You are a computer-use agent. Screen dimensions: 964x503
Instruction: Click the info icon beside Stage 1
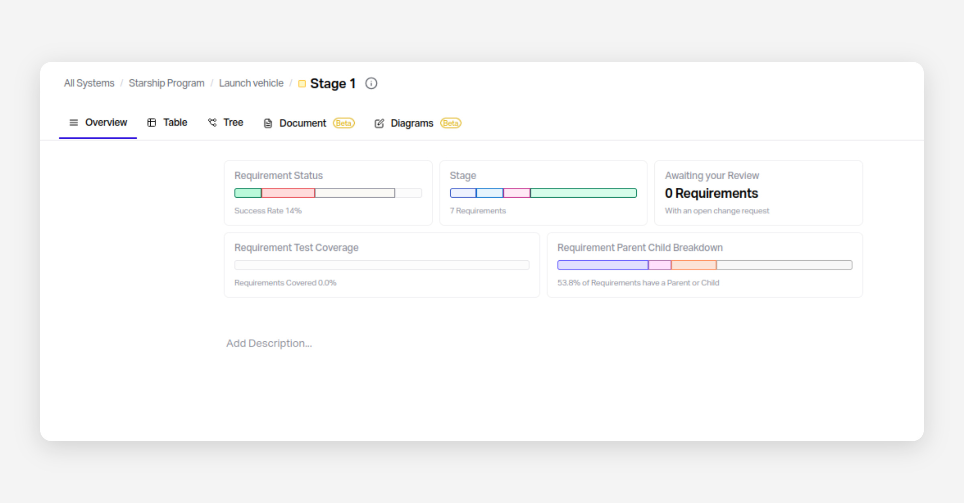pos(371,83)
